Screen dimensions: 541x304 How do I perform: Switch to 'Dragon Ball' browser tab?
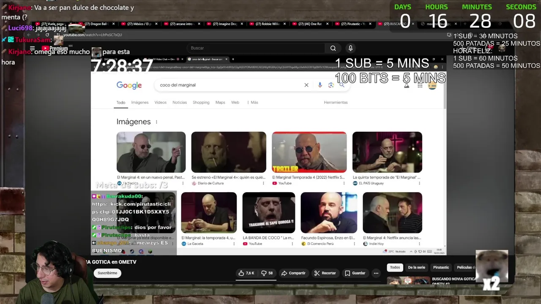(x=96, y=24)
